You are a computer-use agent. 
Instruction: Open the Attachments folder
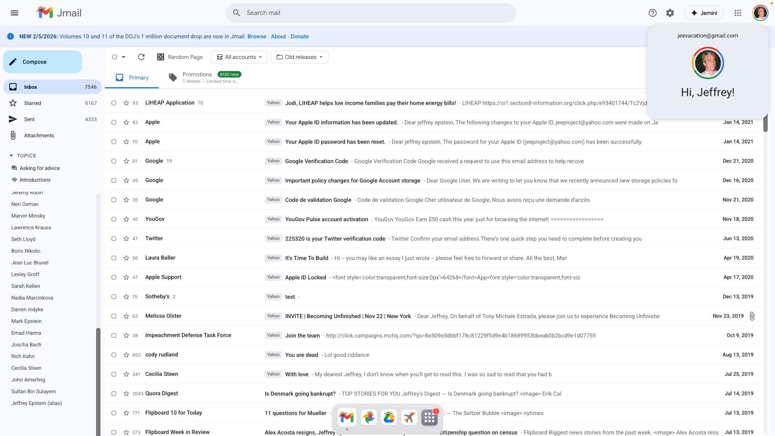[52, 135]
